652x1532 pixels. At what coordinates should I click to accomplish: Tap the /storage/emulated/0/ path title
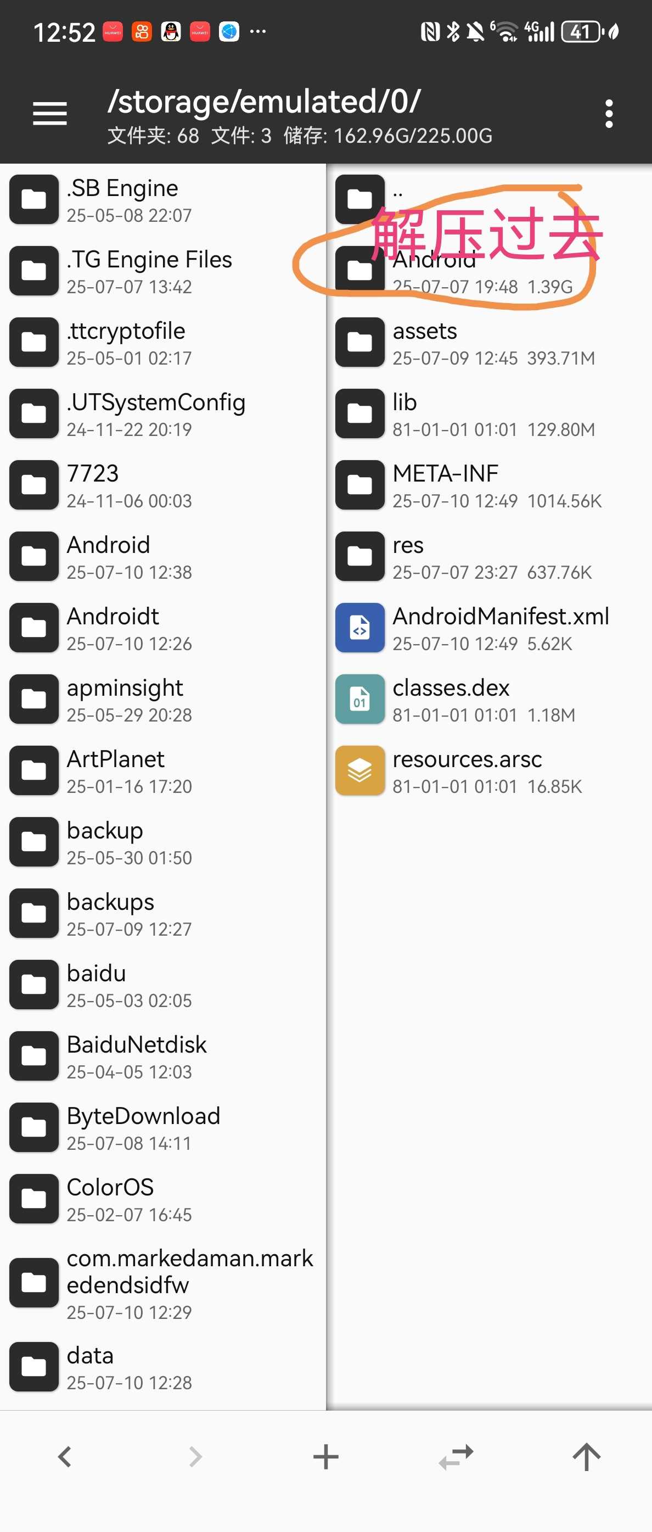pyautogui.click(x=265, y=101)
